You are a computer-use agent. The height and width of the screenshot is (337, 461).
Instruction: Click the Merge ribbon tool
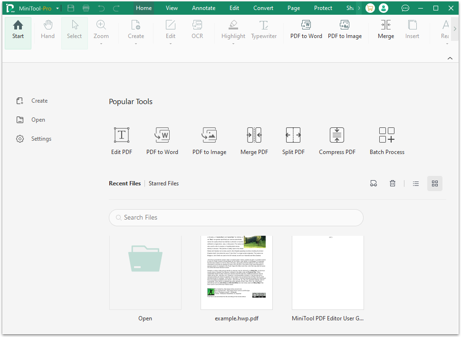(386, 29)
